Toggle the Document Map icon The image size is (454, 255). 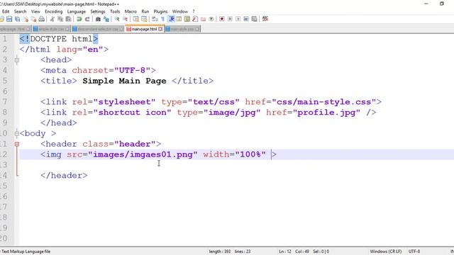(187, 19)
